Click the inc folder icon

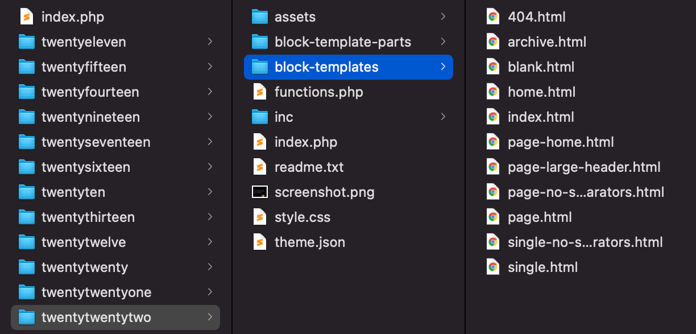260,117
